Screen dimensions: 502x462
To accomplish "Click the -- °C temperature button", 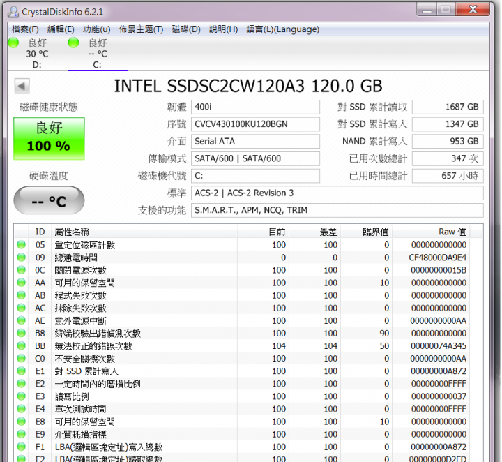I will (x=49, y=200).
